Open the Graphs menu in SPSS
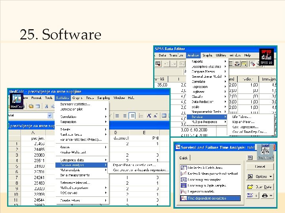The width and height of the screenshot is (285, 213). (x=207, y=55)
